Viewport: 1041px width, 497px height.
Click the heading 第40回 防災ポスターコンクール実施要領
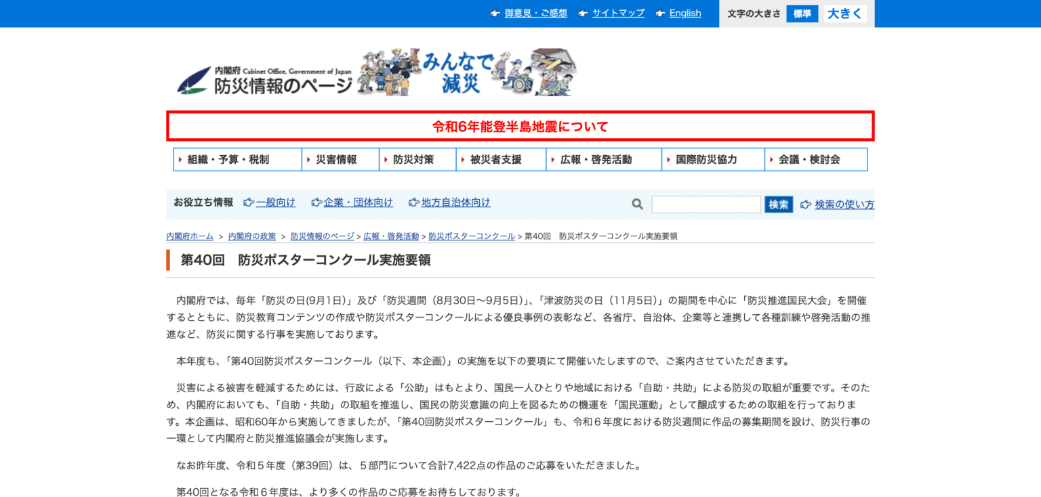click(305, 260)
